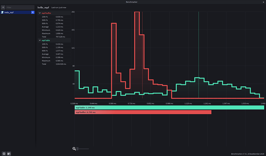Image resolution: width=266 pixels, height=156 pixels.
Task: Click the 0.580 ms x-axis label
Action: (113, 104)
